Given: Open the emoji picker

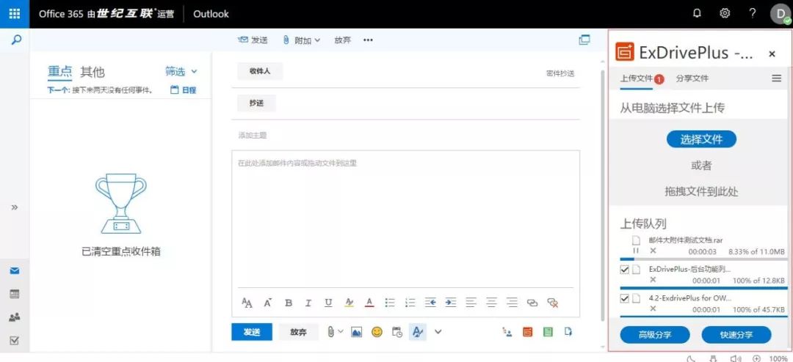Looking at the screenshot, I should coord(377,332).
